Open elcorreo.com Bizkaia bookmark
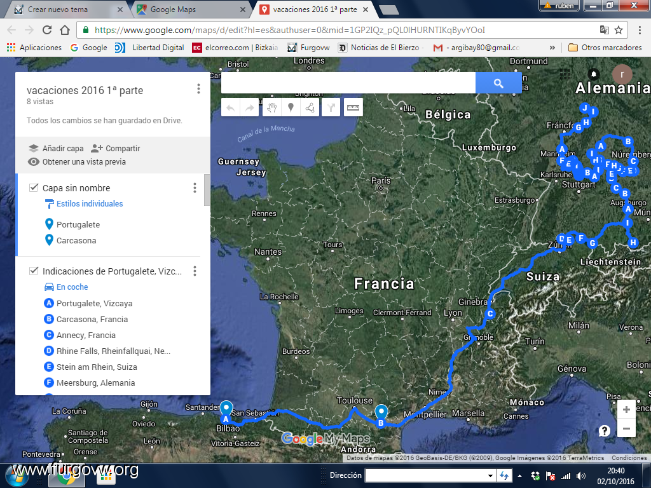 [235, 48]
